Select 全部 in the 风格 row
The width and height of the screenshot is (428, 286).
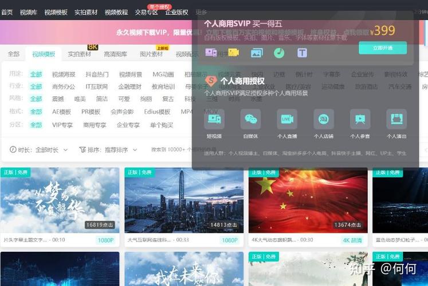(36, 98)
